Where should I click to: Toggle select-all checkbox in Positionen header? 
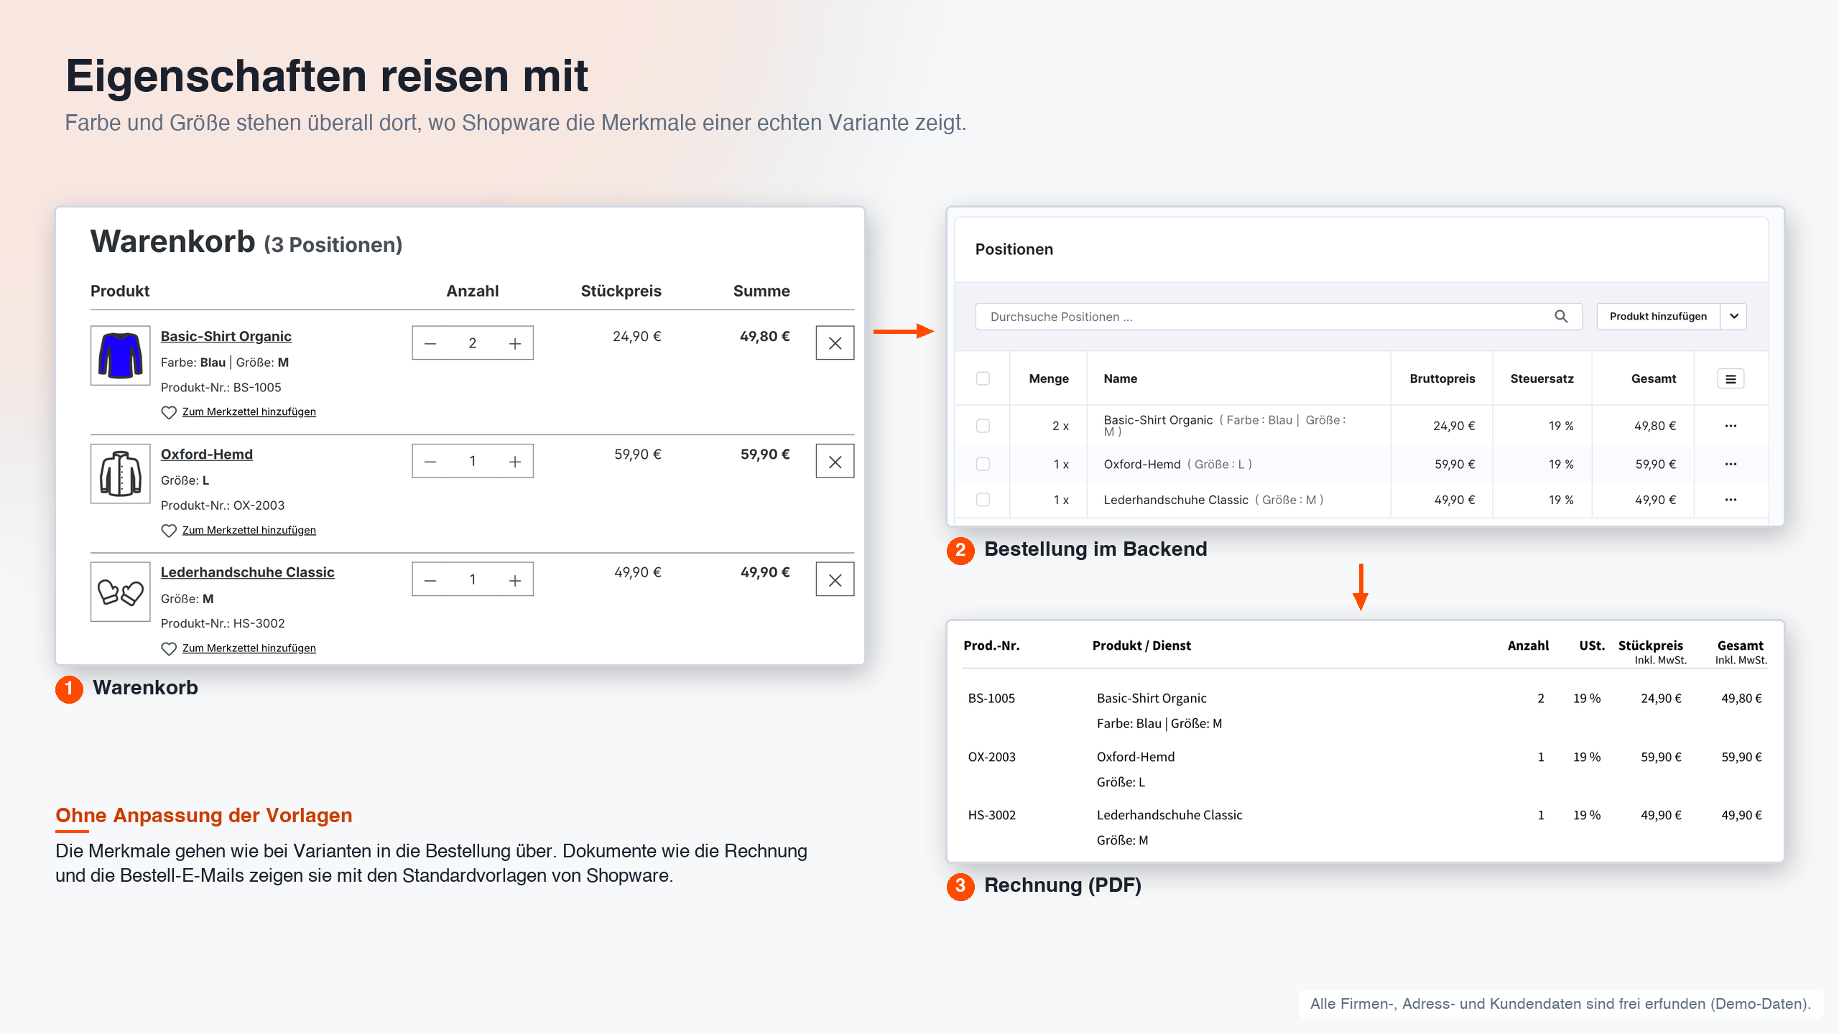pyautogui.click(x=983, y=378)
